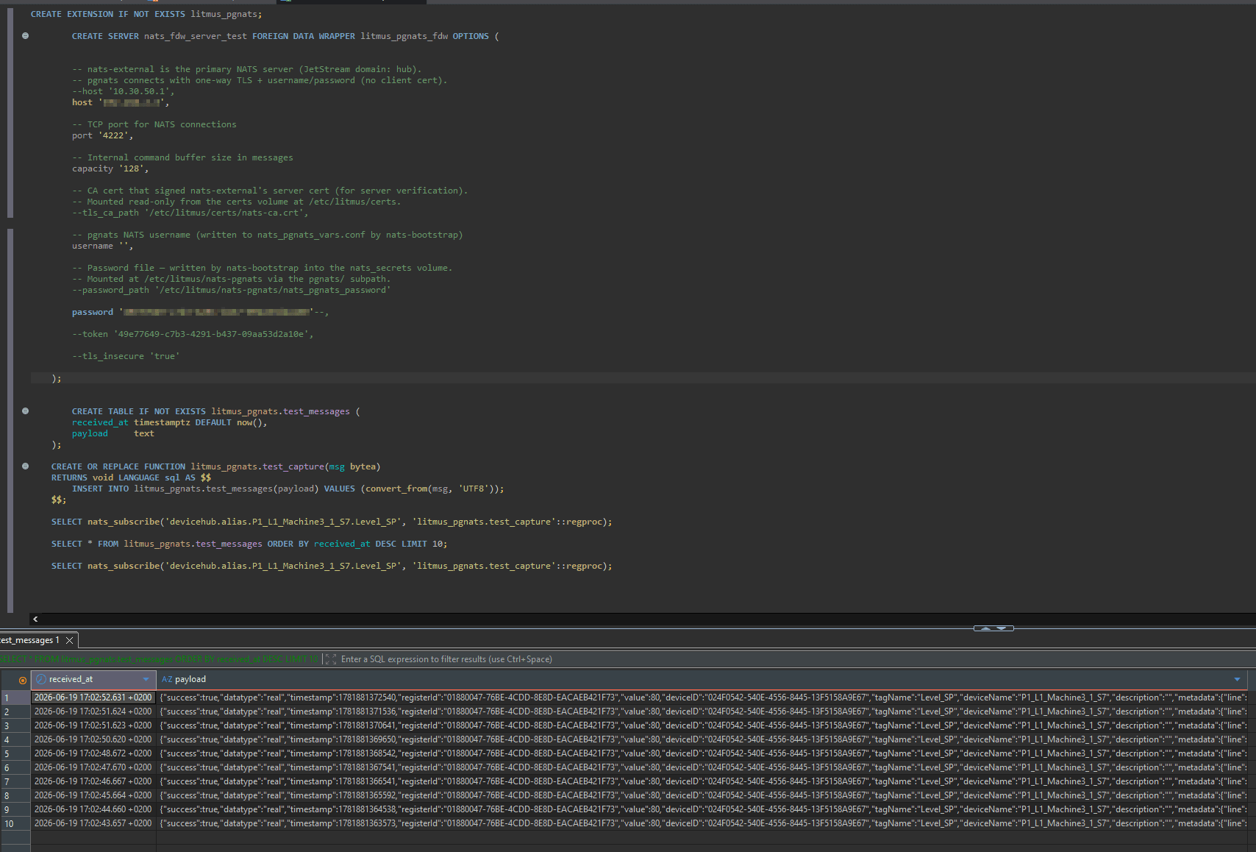The image size is (1256, 852).
Task: Click the port '4222' line
Action: pos(102,135)
